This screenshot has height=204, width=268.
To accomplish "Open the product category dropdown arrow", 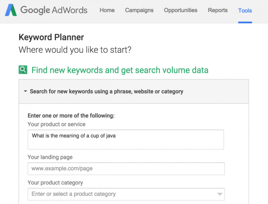I will (220, 194).
